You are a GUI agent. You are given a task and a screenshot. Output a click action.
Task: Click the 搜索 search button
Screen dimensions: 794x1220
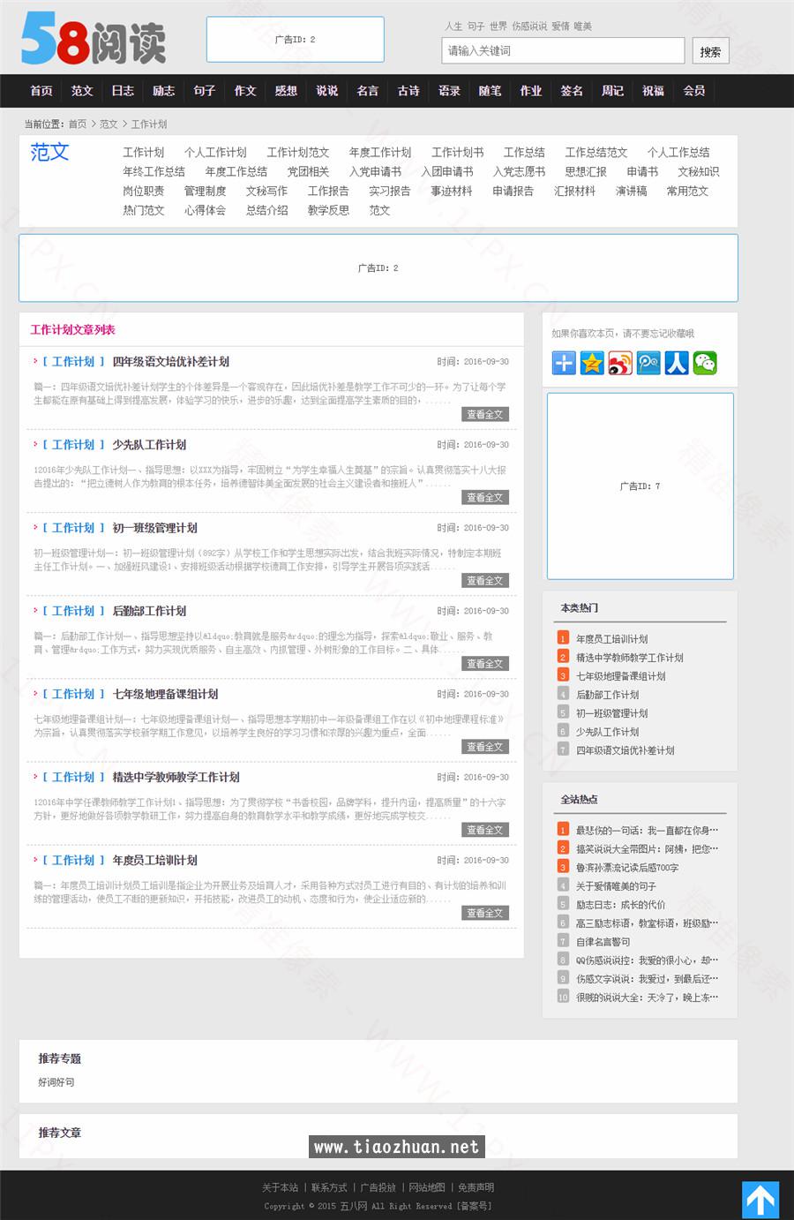coord(710,51)
